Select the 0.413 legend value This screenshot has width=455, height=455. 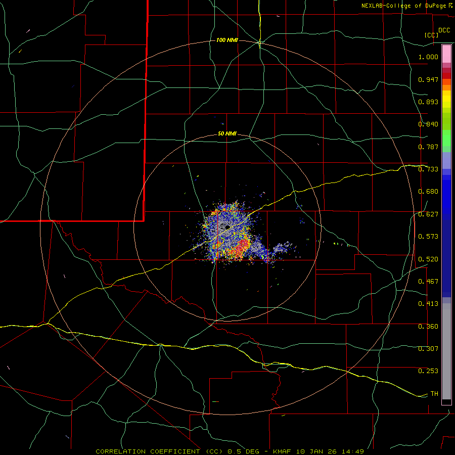tap(428, 304)
